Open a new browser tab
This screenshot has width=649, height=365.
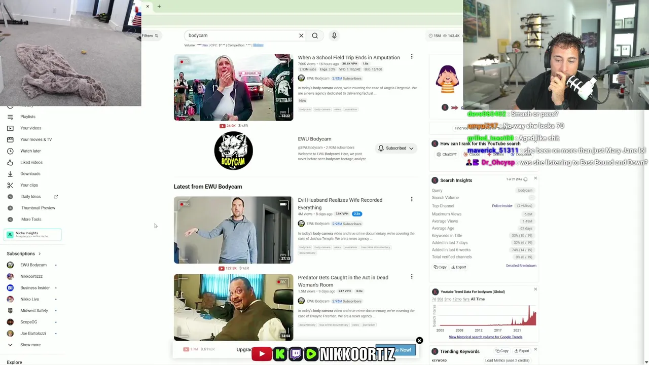[159, 7]
